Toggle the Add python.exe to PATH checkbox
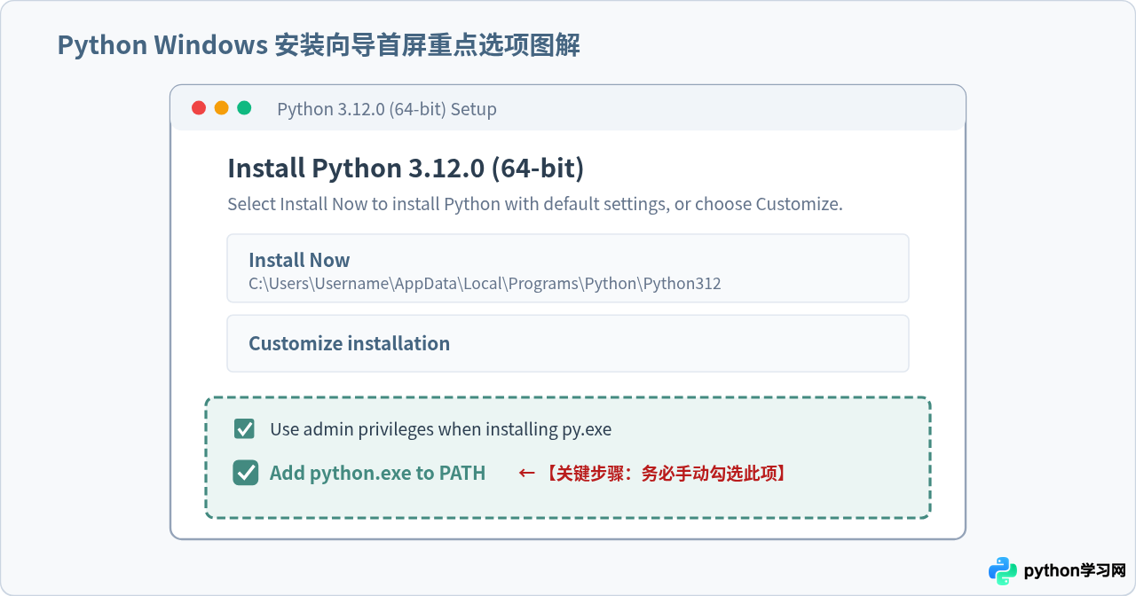1136x596 pixels. pos(246,473)
